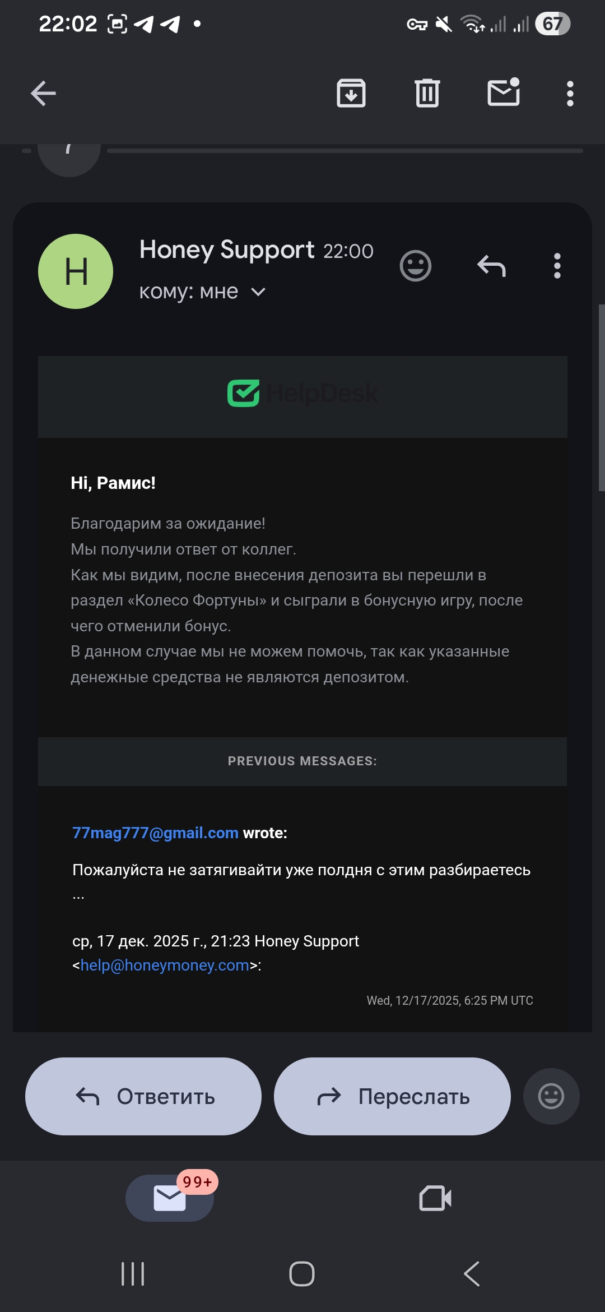605x1312 pixels.
Task: Open the 77mag777@gmail.com address link
Action: pyautogui.click(x=155, y=833)
